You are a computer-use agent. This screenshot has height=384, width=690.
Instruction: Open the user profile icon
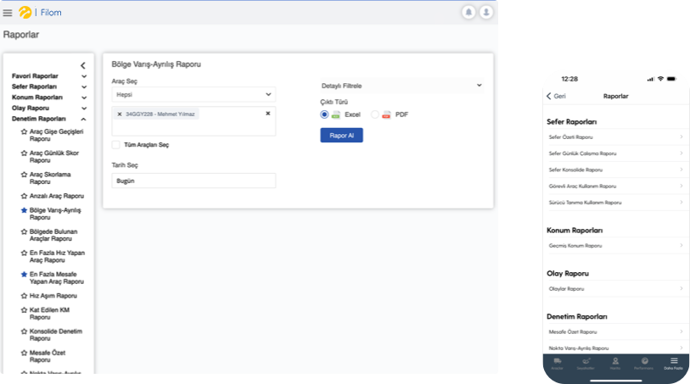tap(485, 12)
